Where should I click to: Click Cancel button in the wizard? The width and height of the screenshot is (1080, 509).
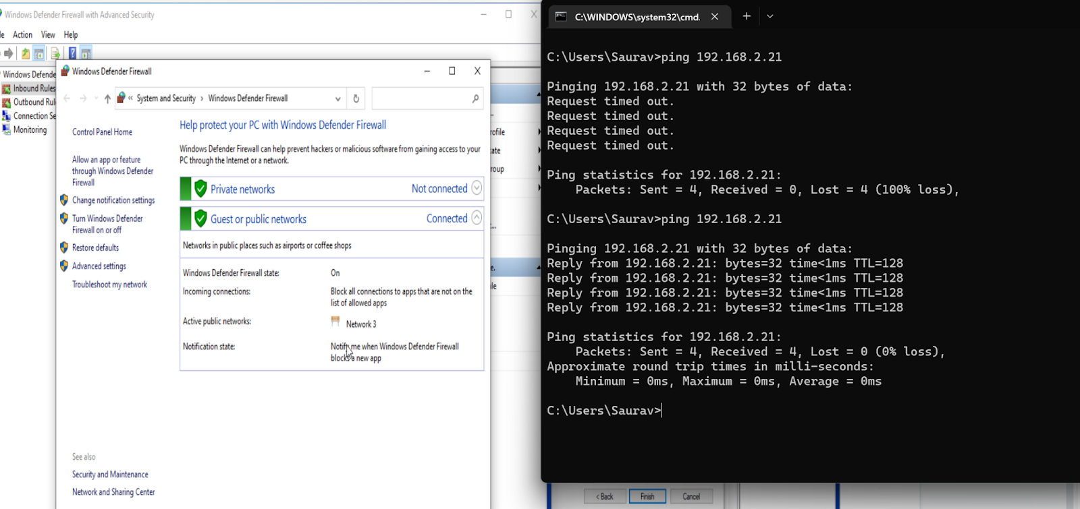click(691, 497)
